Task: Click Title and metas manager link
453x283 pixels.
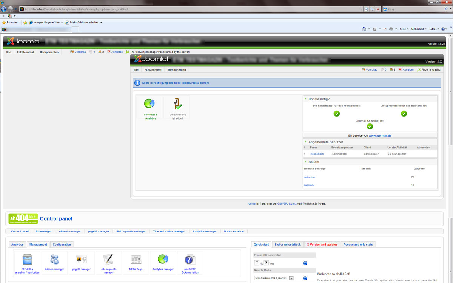Action: click(x=169, y=231)
